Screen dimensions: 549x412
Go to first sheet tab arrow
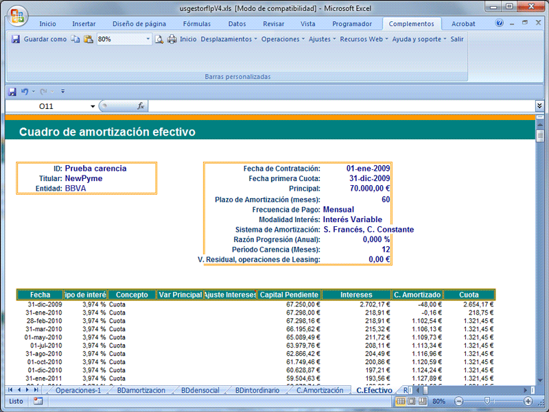pos(10,389)
